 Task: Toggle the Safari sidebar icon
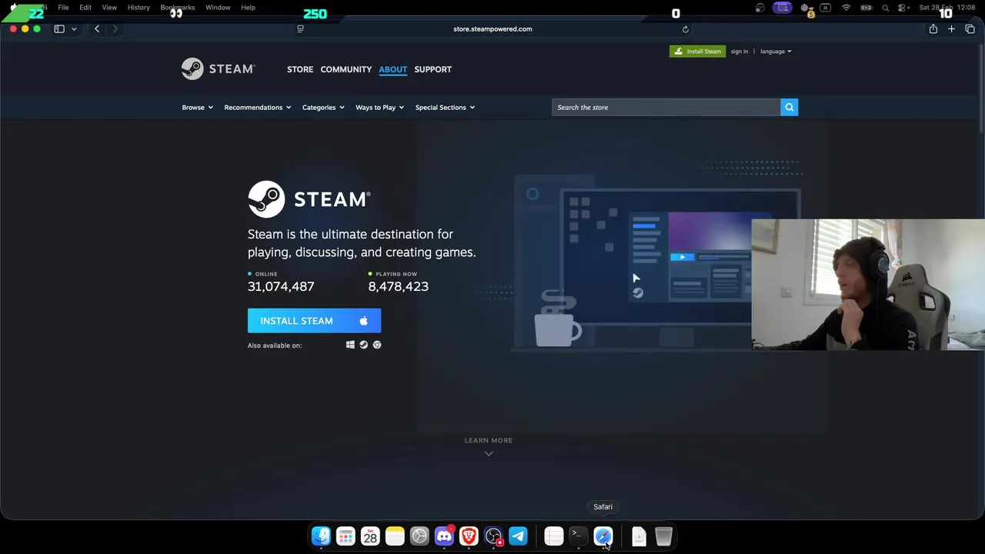tap(59, 29)
